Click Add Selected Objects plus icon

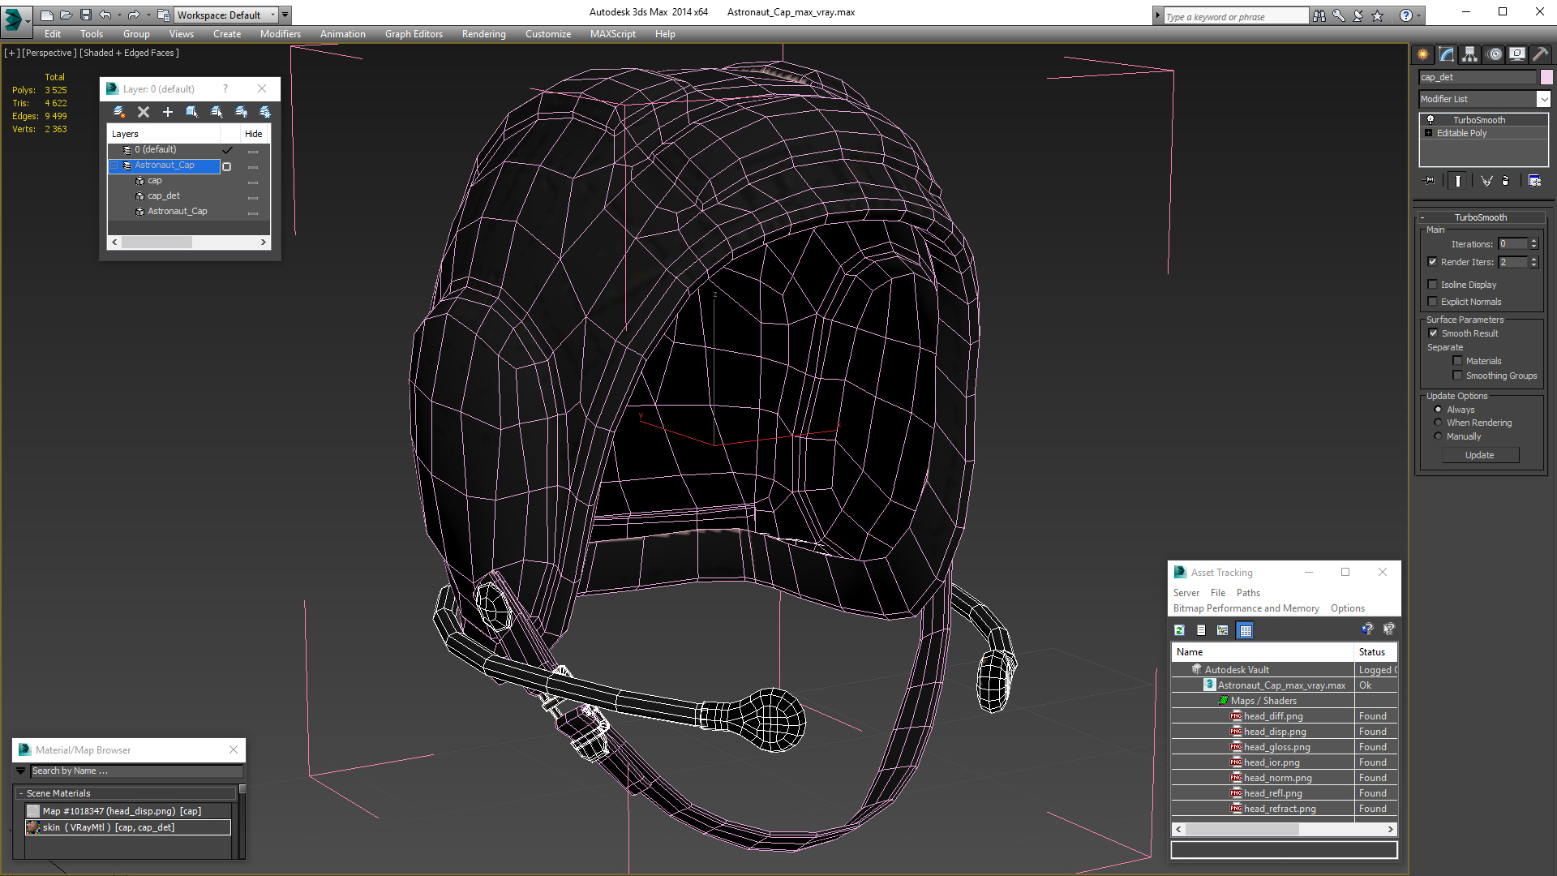pyautogui.click(x=168, y=112)
